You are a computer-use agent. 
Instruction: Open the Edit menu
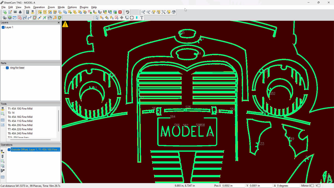point(11,7)
